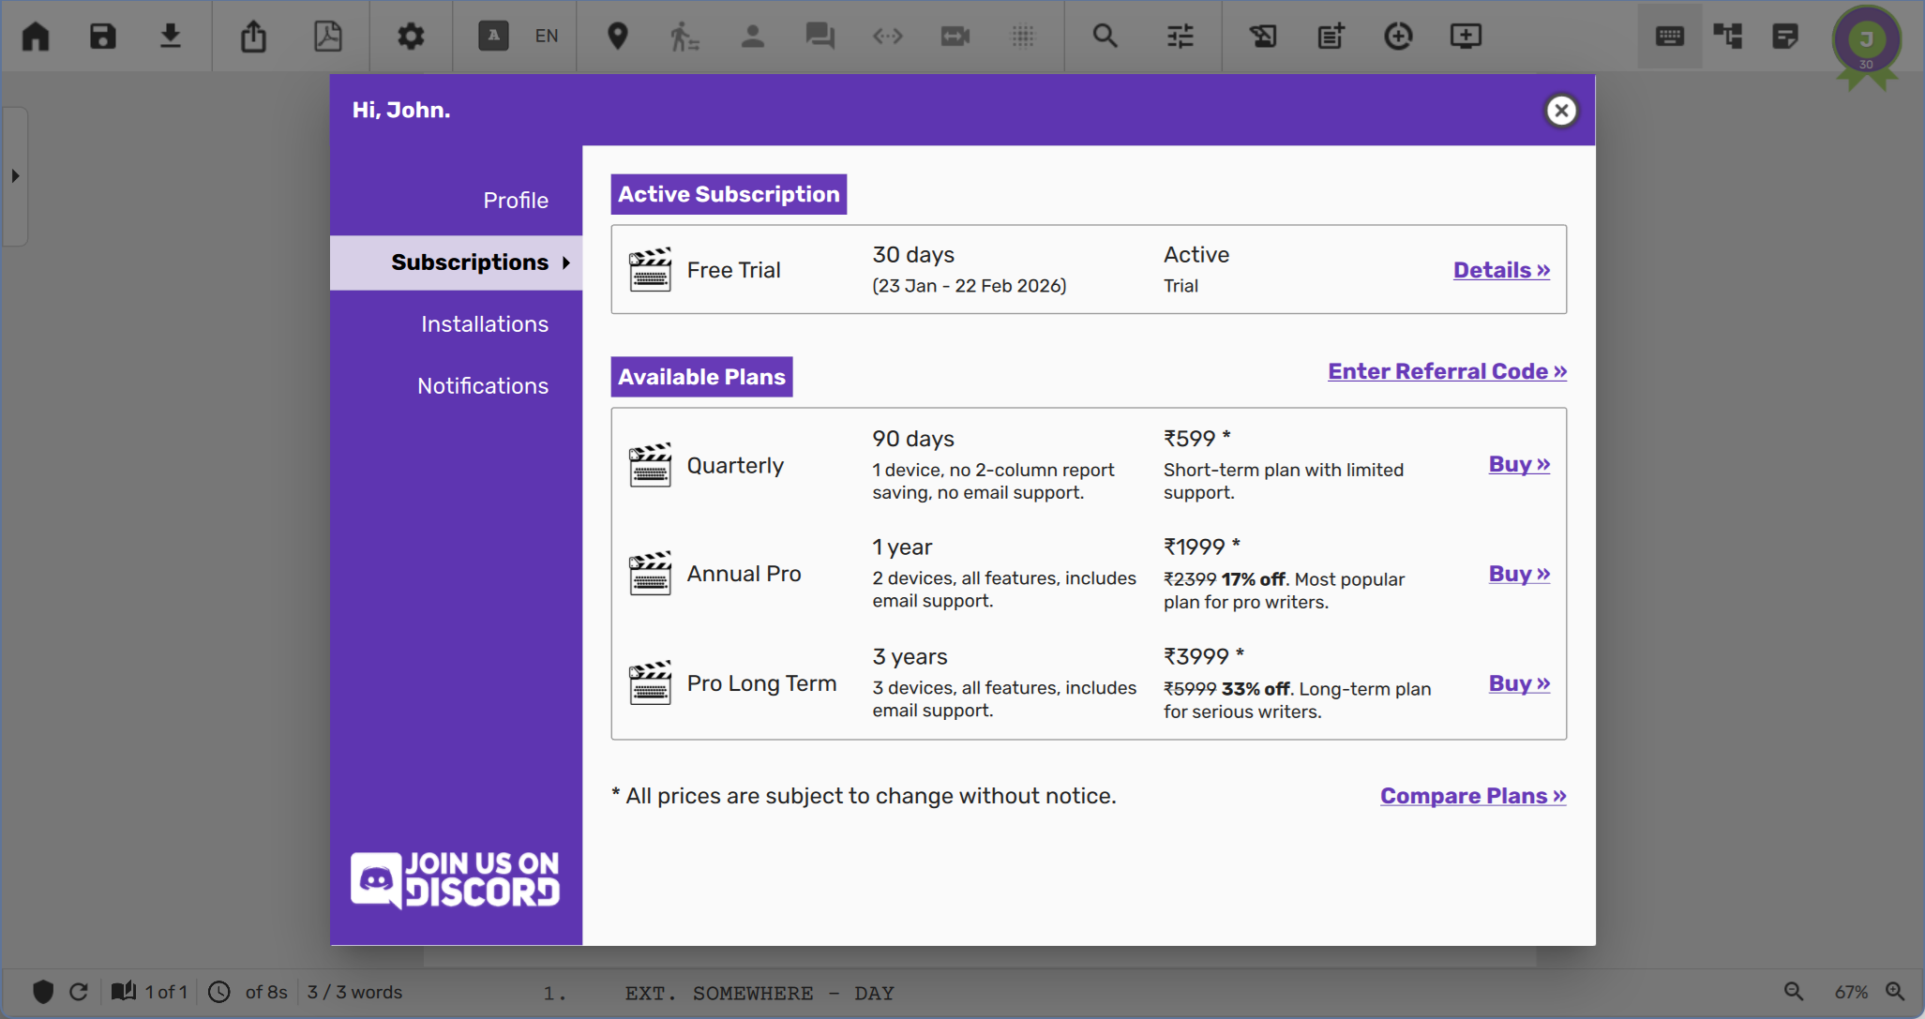This screenshot has width=1925, height=1019.
Task: Click the reload icon in the status bar
Action: (79, 991)
